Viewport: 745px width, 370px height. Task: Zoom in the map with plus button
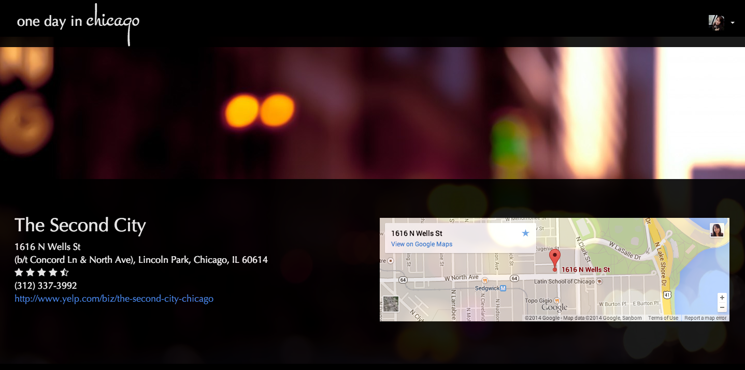(x=722, y=298)
